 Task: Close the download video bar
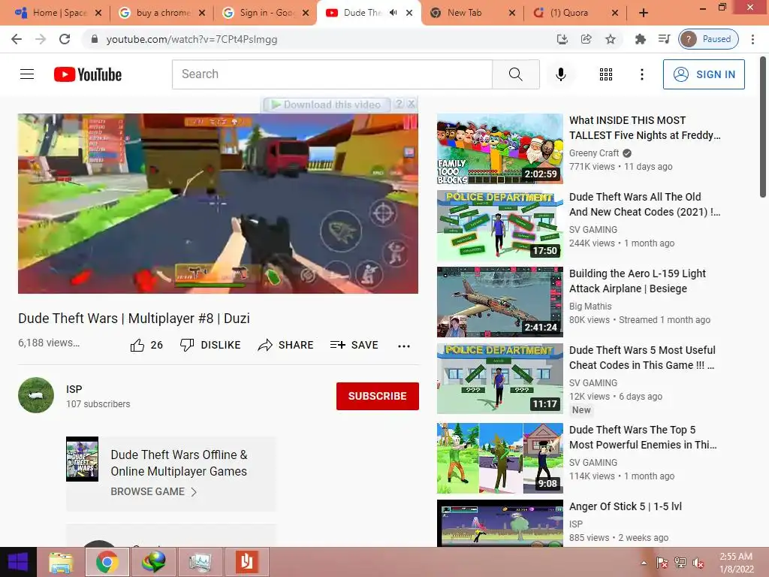412,104
